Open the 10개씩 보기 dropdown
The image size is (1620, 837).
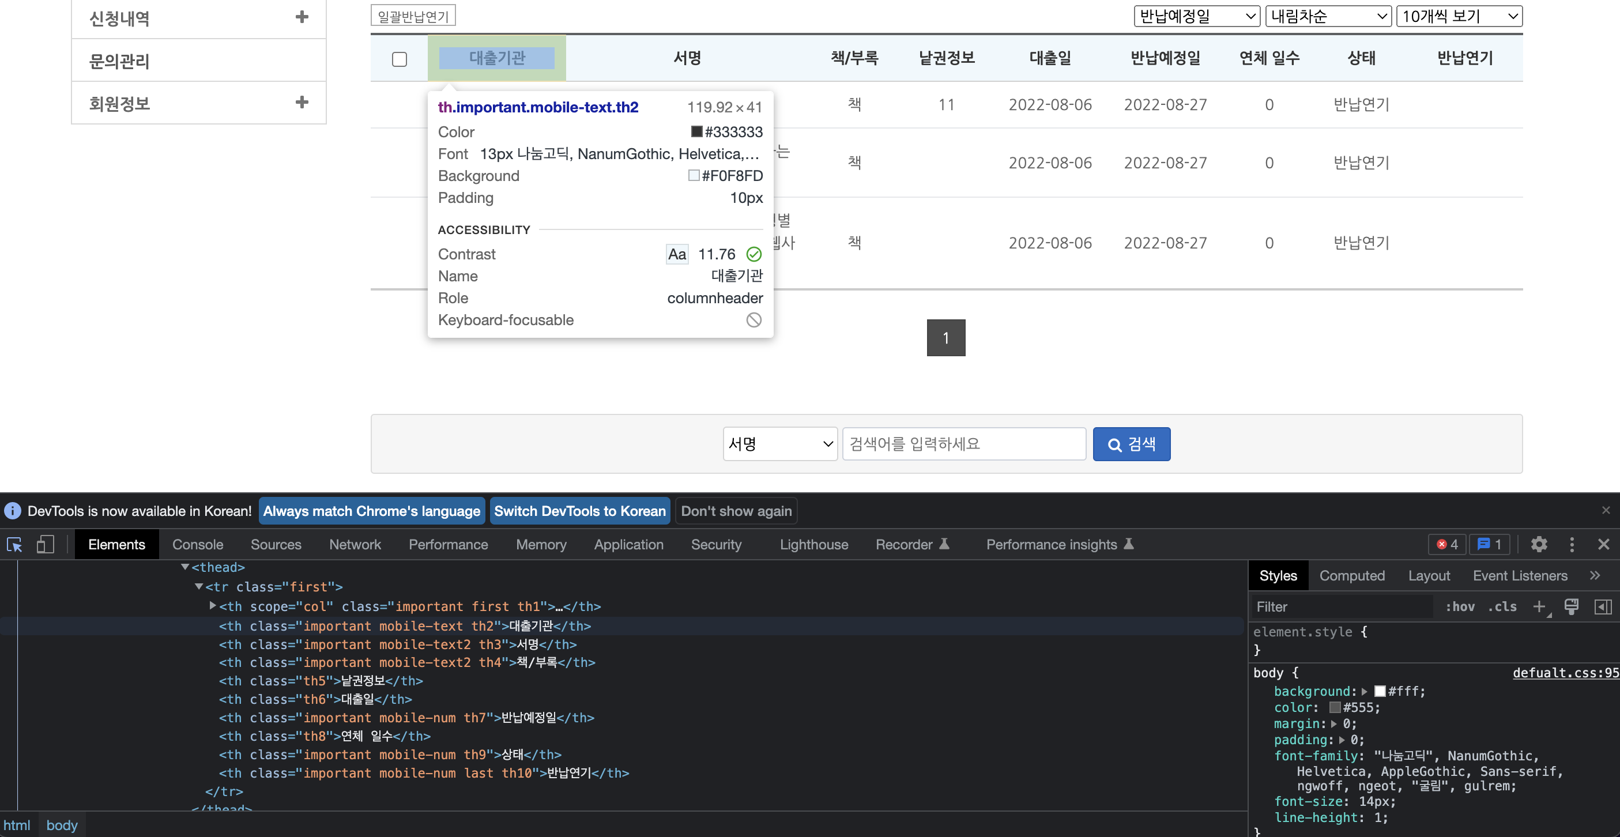1459,16
